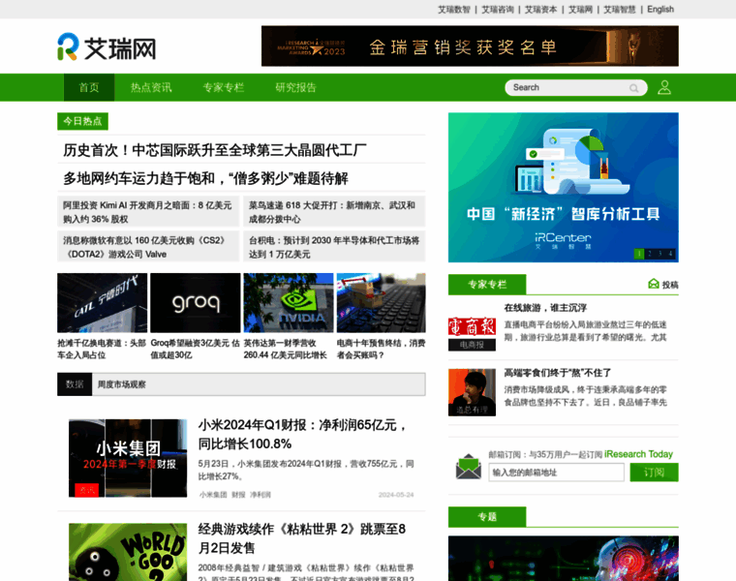This screenshot has height=581, width=736.
Task: Open the 专题 feature image
Action: [564, 559]
